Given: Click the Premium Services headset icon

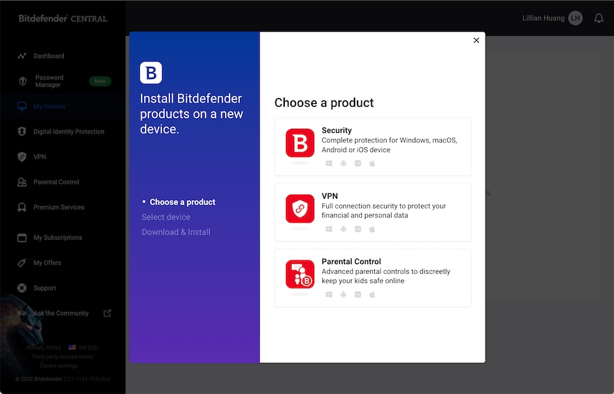Looking at the screenshot, I should click(22, 207).
